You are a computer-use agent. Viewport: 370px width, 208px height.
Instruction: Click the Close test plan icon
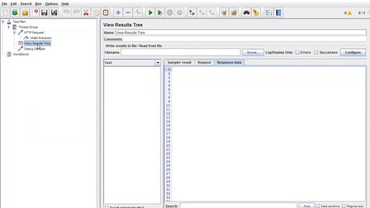point(35,13)
